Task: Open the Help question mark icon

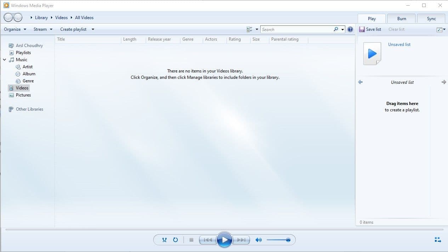Action: coord(350,29)
